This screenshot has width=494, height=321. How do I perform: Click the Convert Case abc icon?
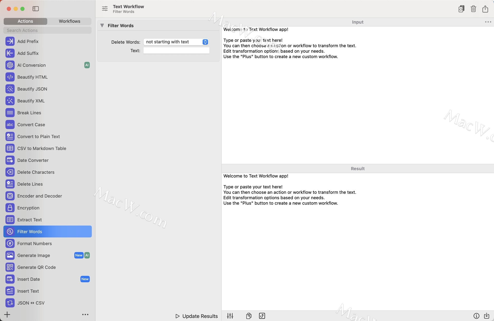(x=10, y=124)
